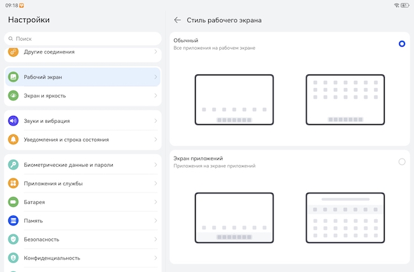Click the orange Другие соединения link icon
The height and width of the screenshot is (272, 414).
point(13,52)
